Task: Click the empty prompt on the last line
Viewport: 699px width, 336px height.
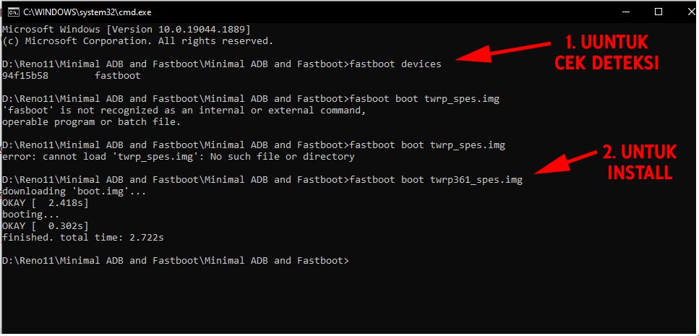Action: pyautogui.click(x=352, y=260)
